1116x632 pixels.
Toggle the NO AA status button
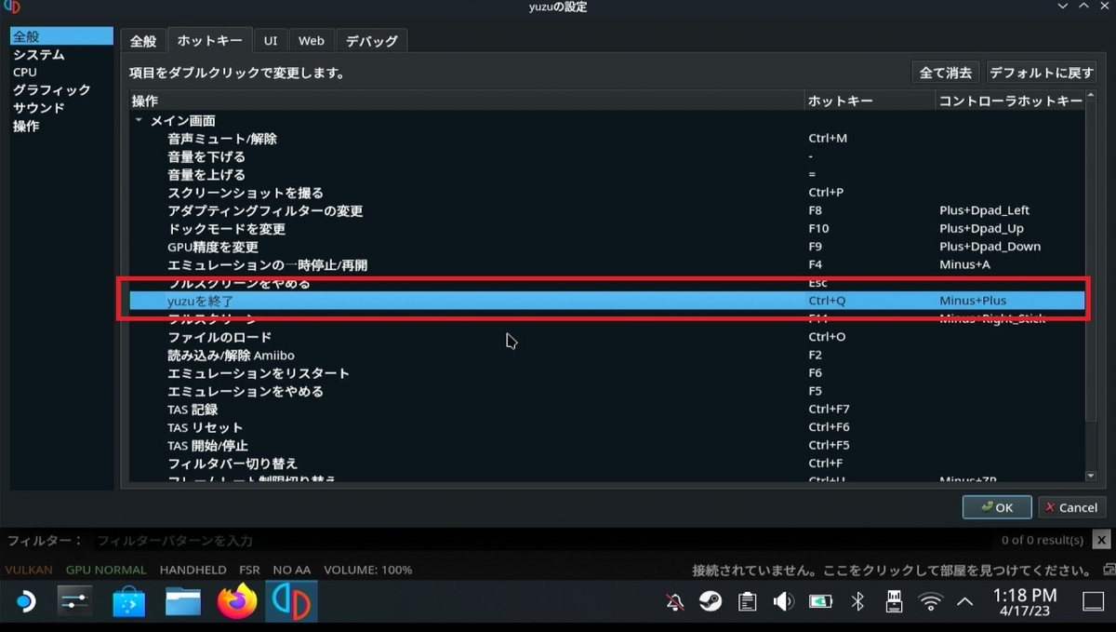[x=291, y=570]
